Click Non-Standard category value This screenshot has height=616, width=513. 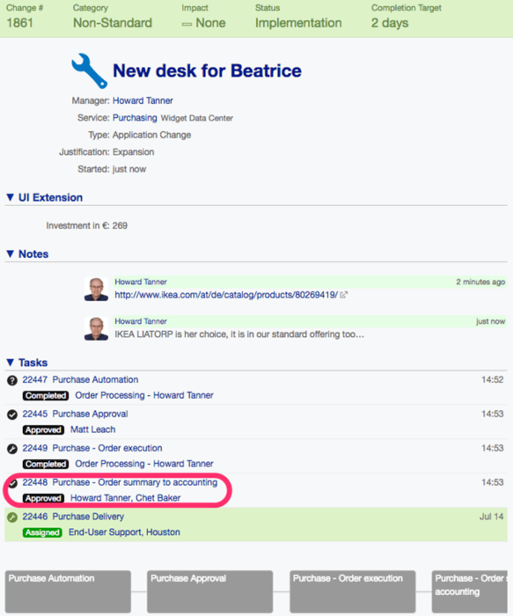coord(113,23)
